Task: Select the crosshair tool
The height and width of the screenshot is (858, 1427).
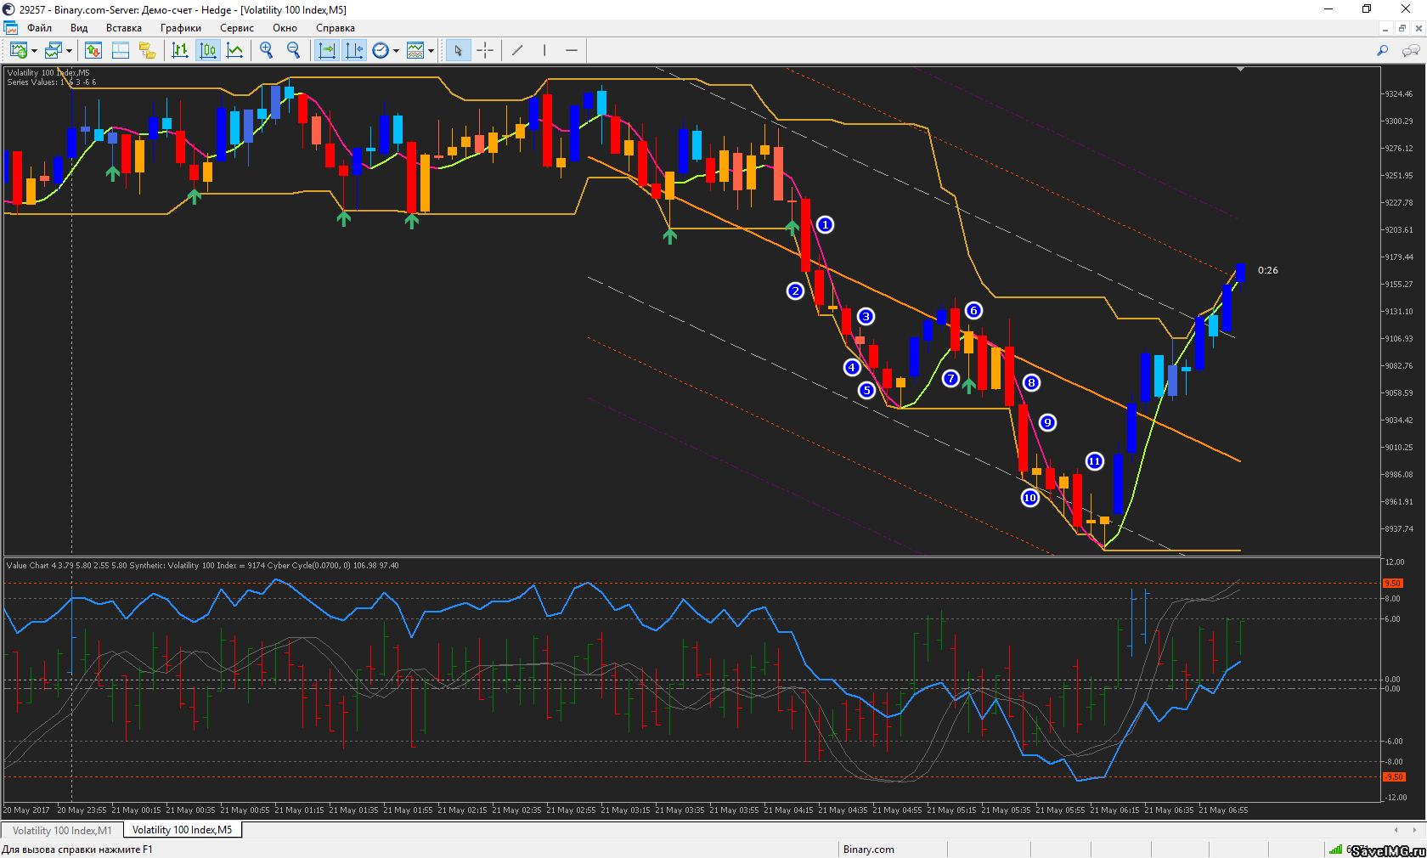Action: coord(485,51)
